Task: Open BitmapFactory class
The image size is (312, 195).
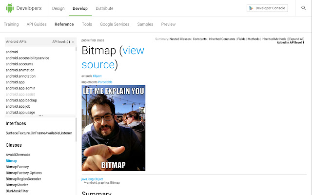Action: click(18, 167)
